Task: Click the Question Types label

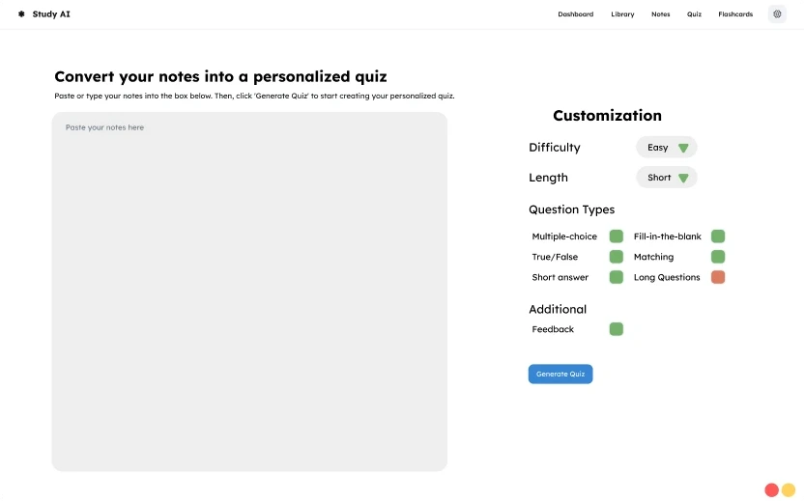Action: pyautogui.click(x=572, y=209)
